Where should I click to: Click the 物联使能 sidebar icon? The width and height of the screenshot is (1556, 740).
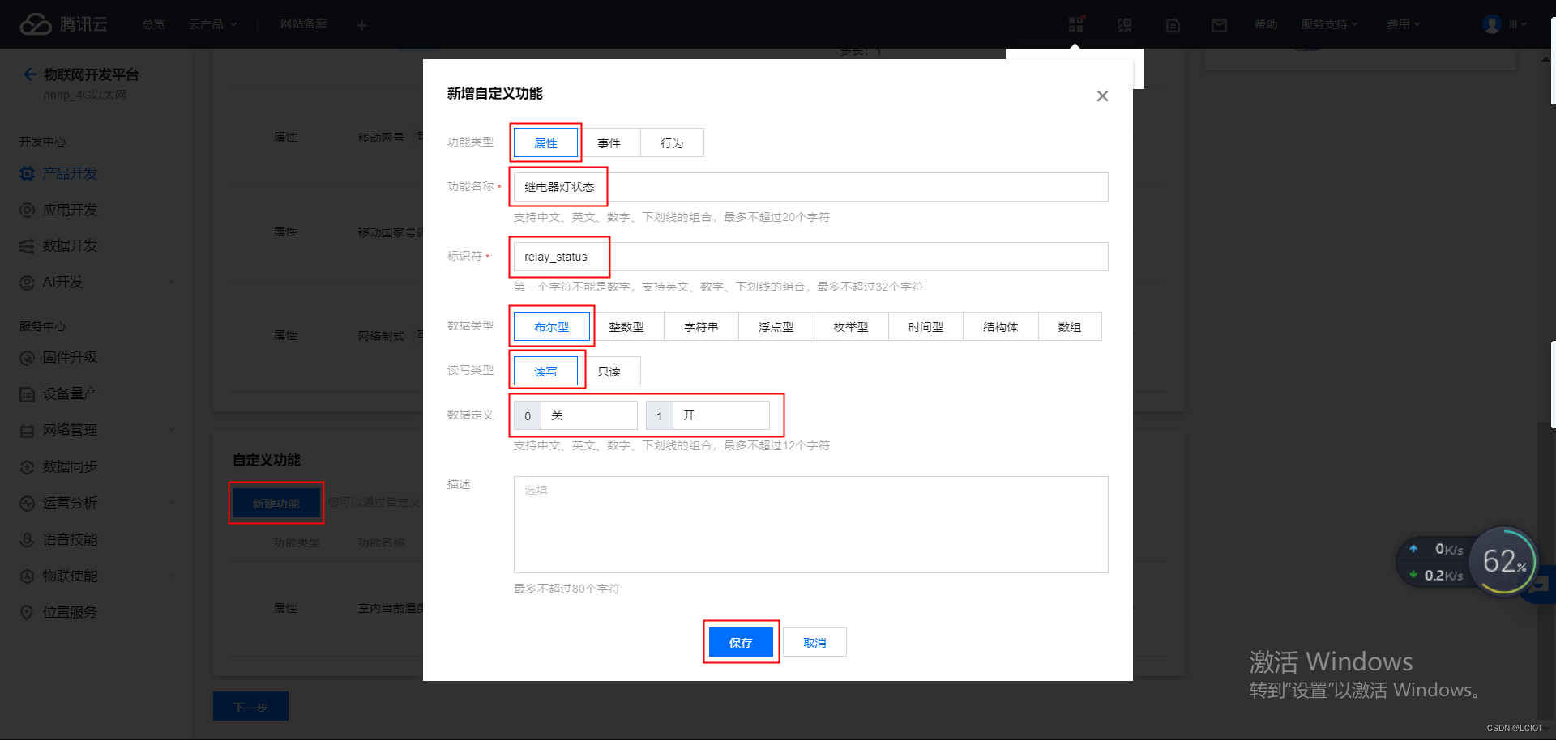click(27, 576)
